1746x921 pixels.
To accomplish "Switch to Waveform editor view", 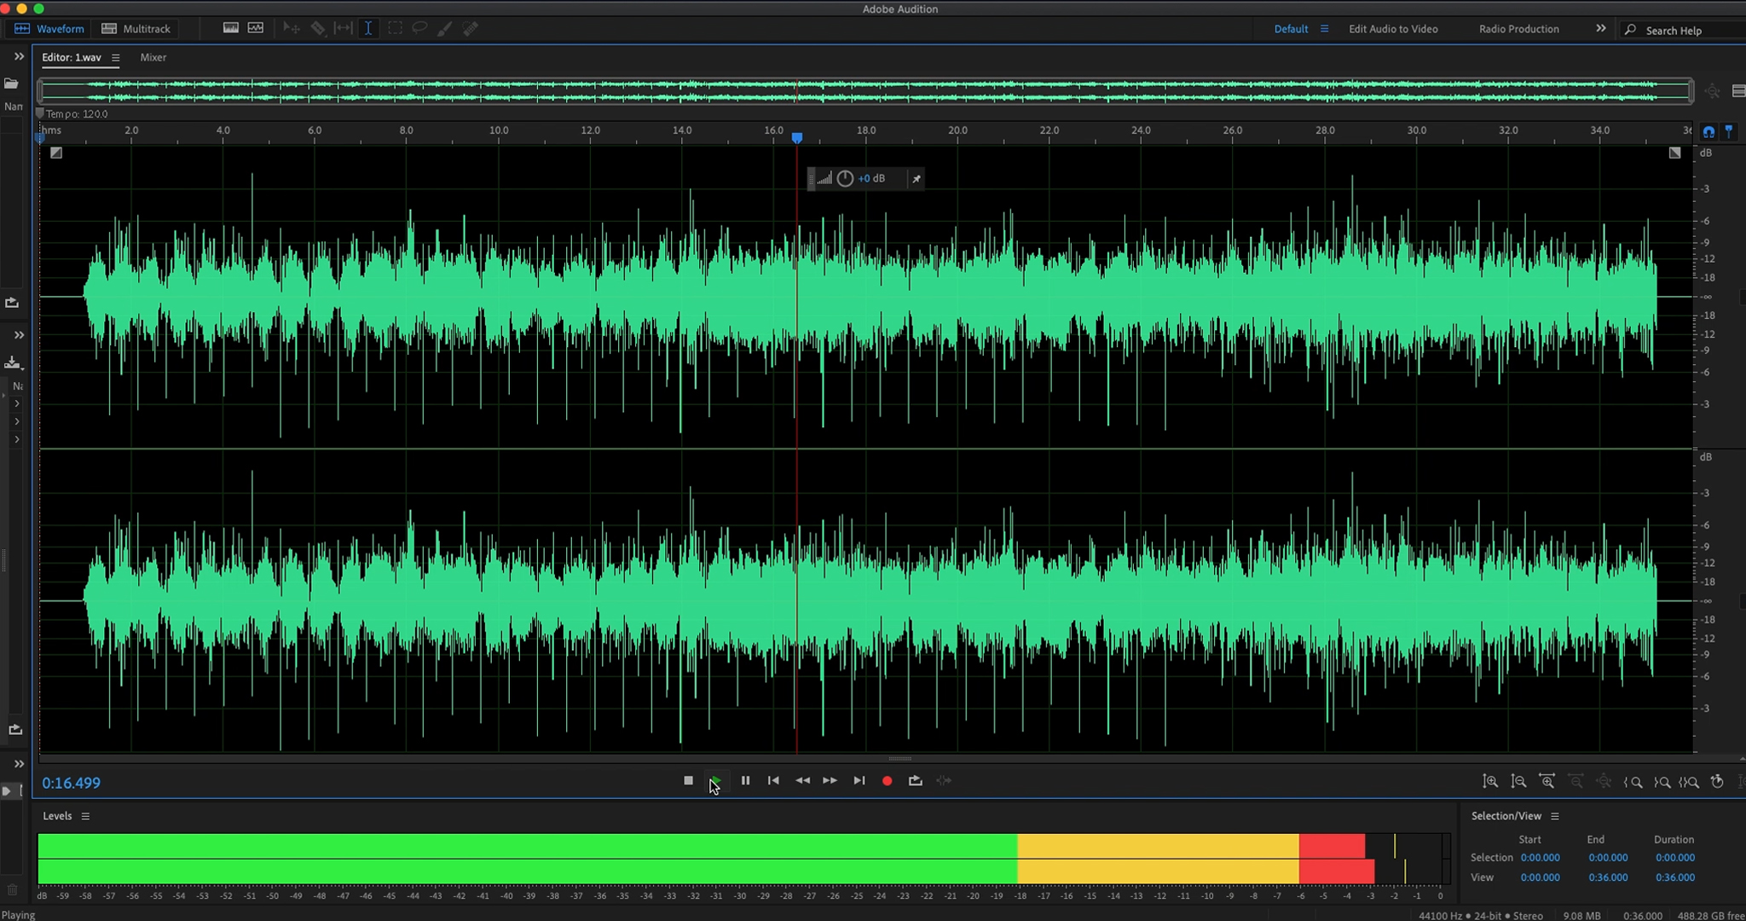I will point(49,28).
